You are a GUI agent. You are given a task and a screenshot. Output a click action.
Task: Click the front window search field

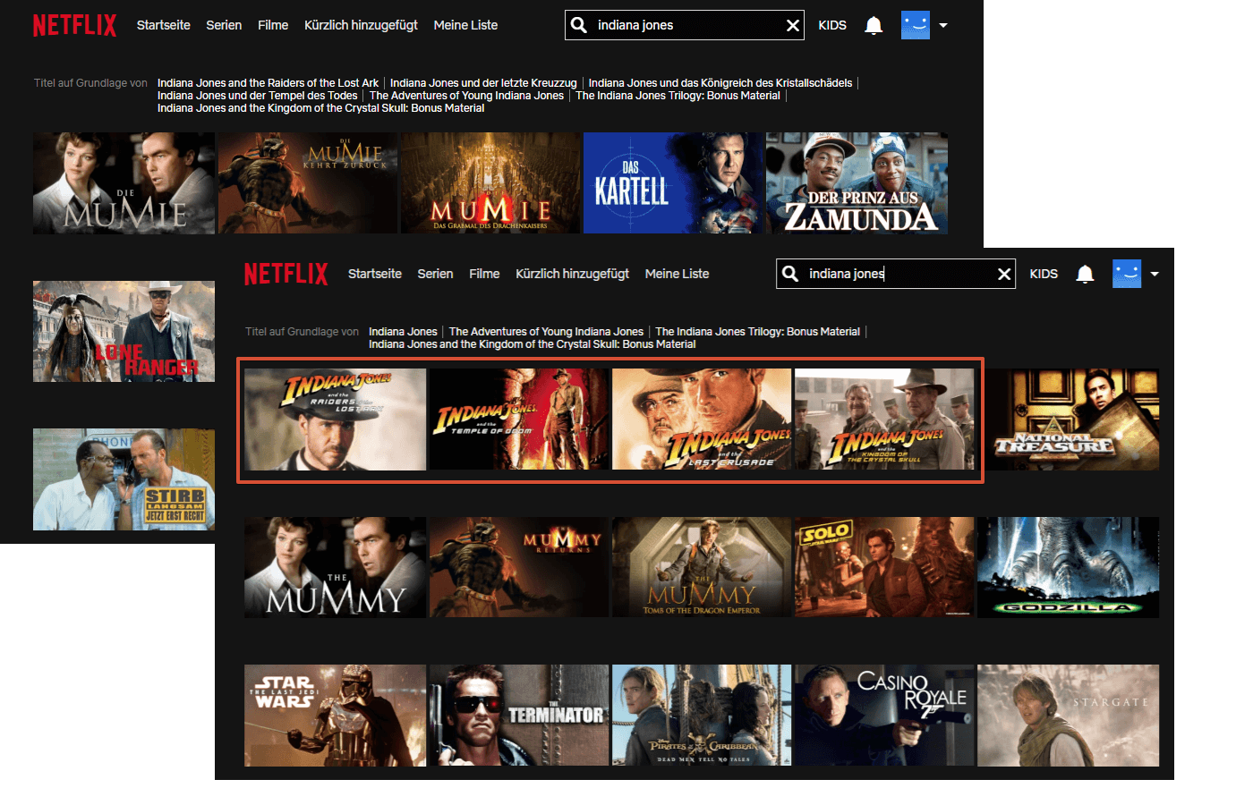(896, 274)
